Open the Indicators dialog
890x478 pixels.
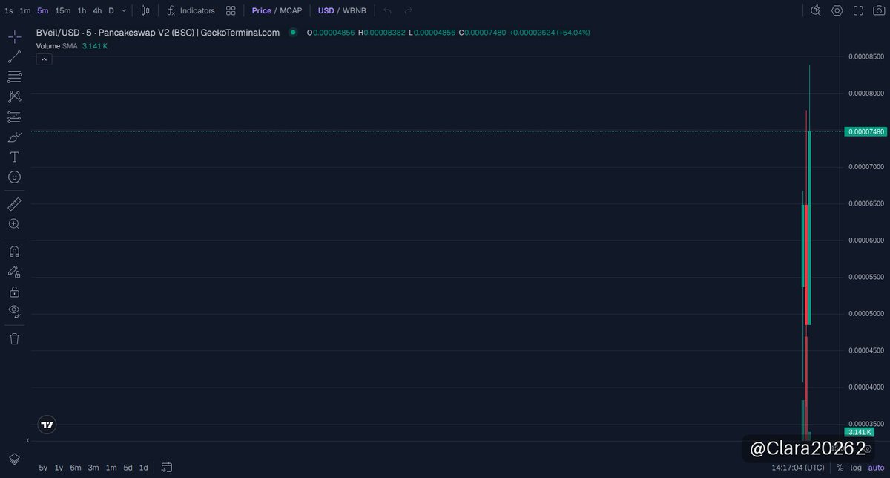coord(191,10)
